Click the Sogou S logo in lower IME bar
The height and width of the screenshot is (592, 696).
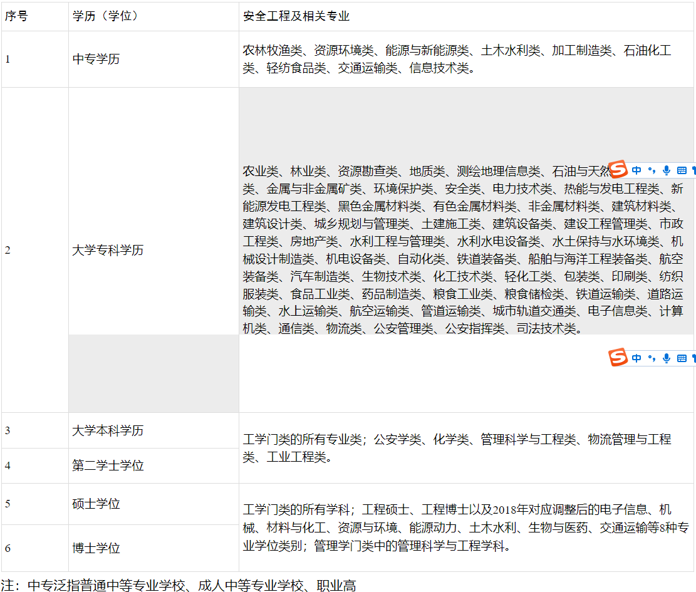coord(618,358)
